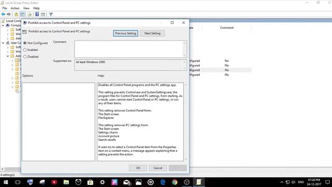Expand Windows Settings under Computer Configuration
The height and width of the screenshot is (187, 332).
(8, 34)
